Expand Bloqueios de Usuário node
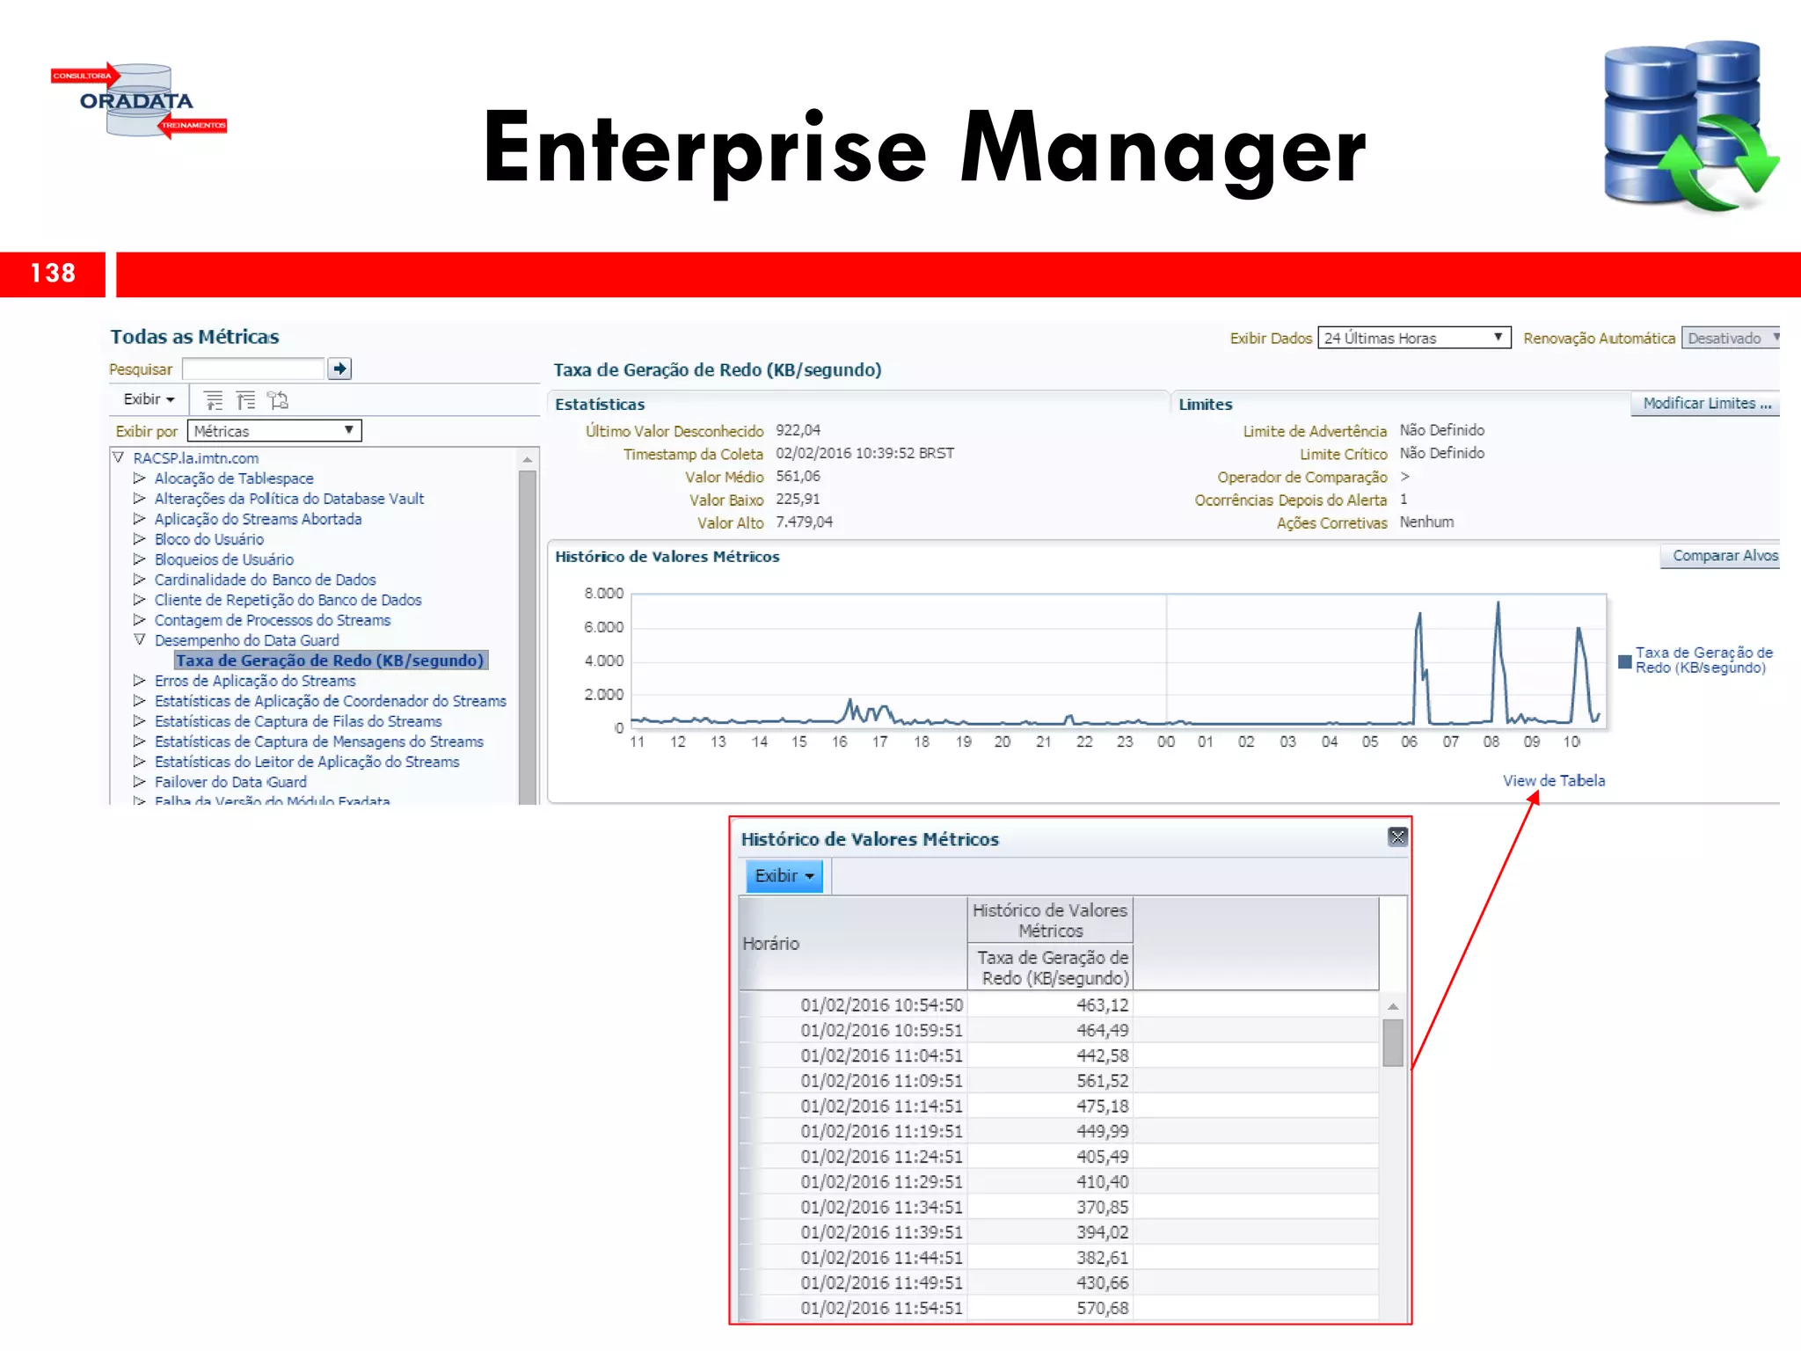This screenshot has width=1801, height=1351. tap(139, 559)
